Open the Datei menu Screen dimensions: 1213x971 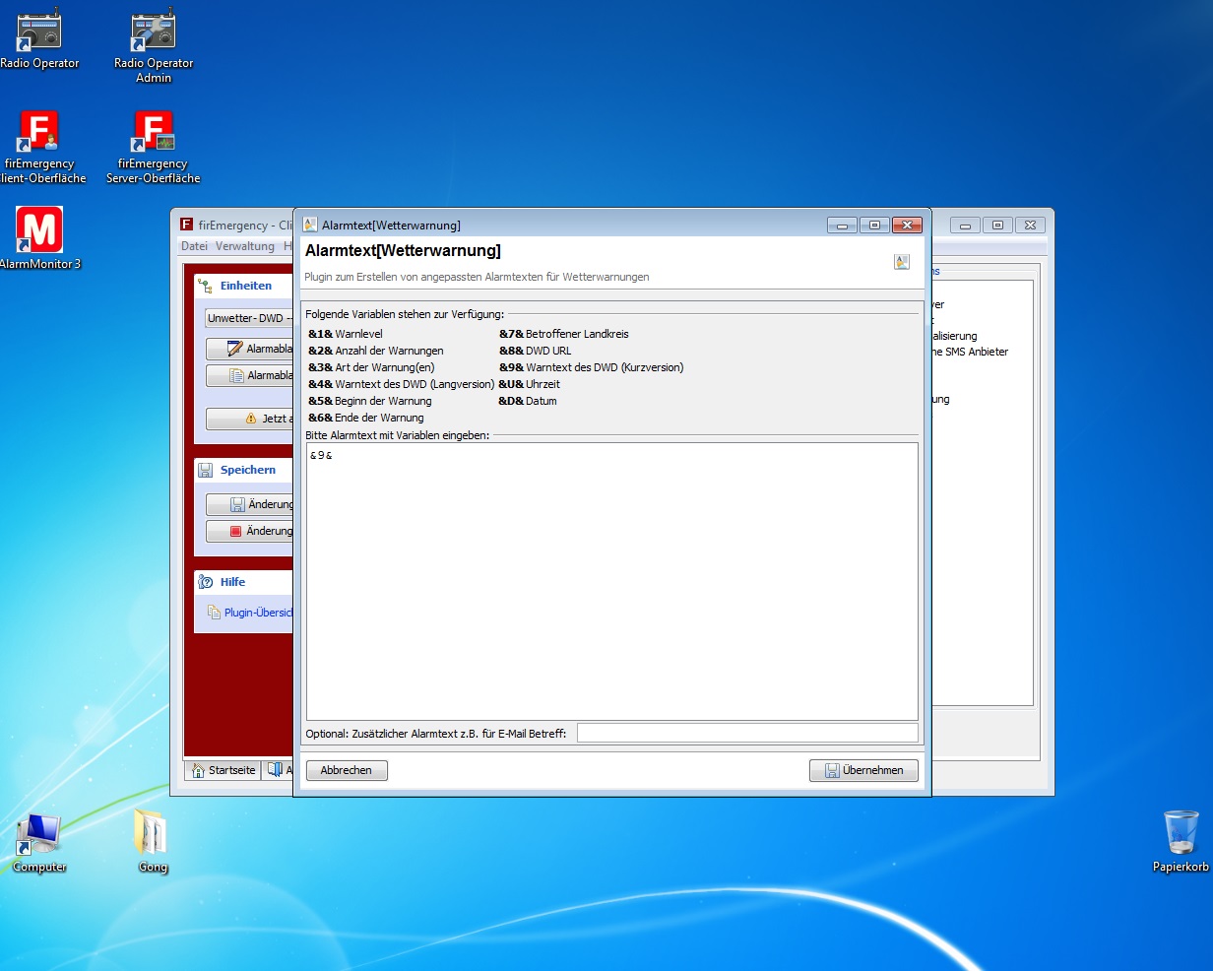pyautogui.click(x=194, y=246)
